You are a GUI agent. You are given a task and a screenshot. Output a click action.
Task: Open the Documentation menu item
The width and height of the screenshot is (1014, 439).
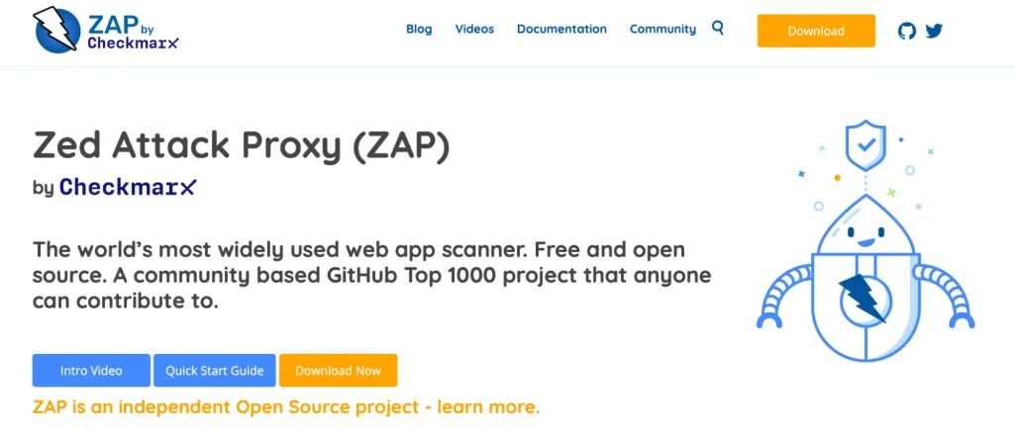pyautogui.click(x=562, y=29)
